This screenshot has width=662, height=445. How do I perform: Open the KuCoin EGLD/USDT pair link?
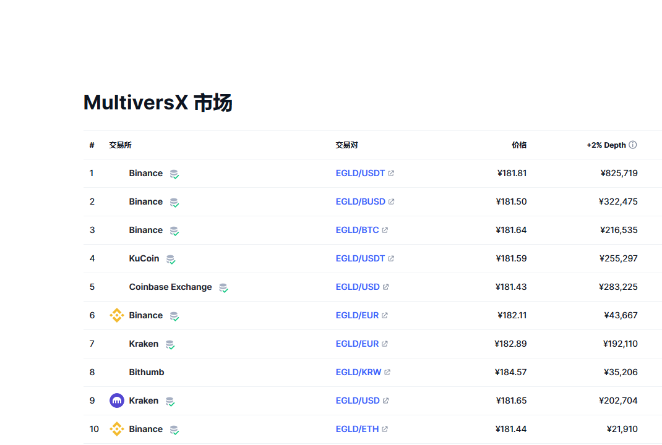click(360, 258)
